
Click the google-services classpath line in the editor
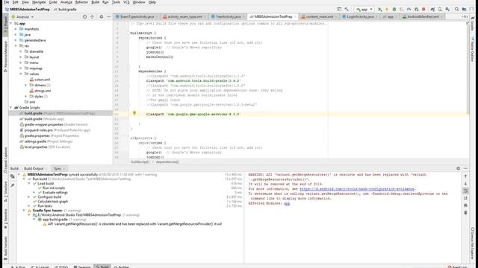(x=193, y=114)
